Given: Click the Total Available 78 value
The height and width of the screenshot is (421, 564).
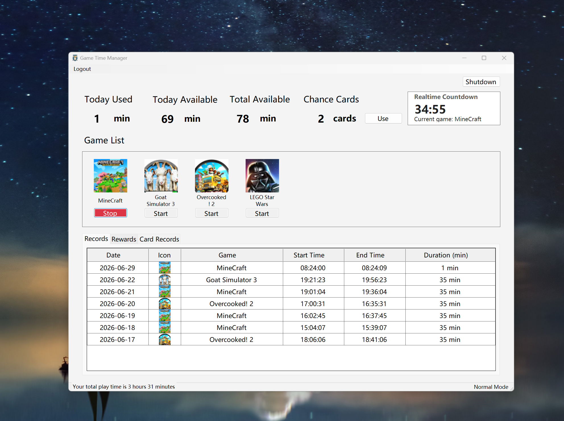Looking at the screenshot, I should pyautogui.click(x=243, y=119).
